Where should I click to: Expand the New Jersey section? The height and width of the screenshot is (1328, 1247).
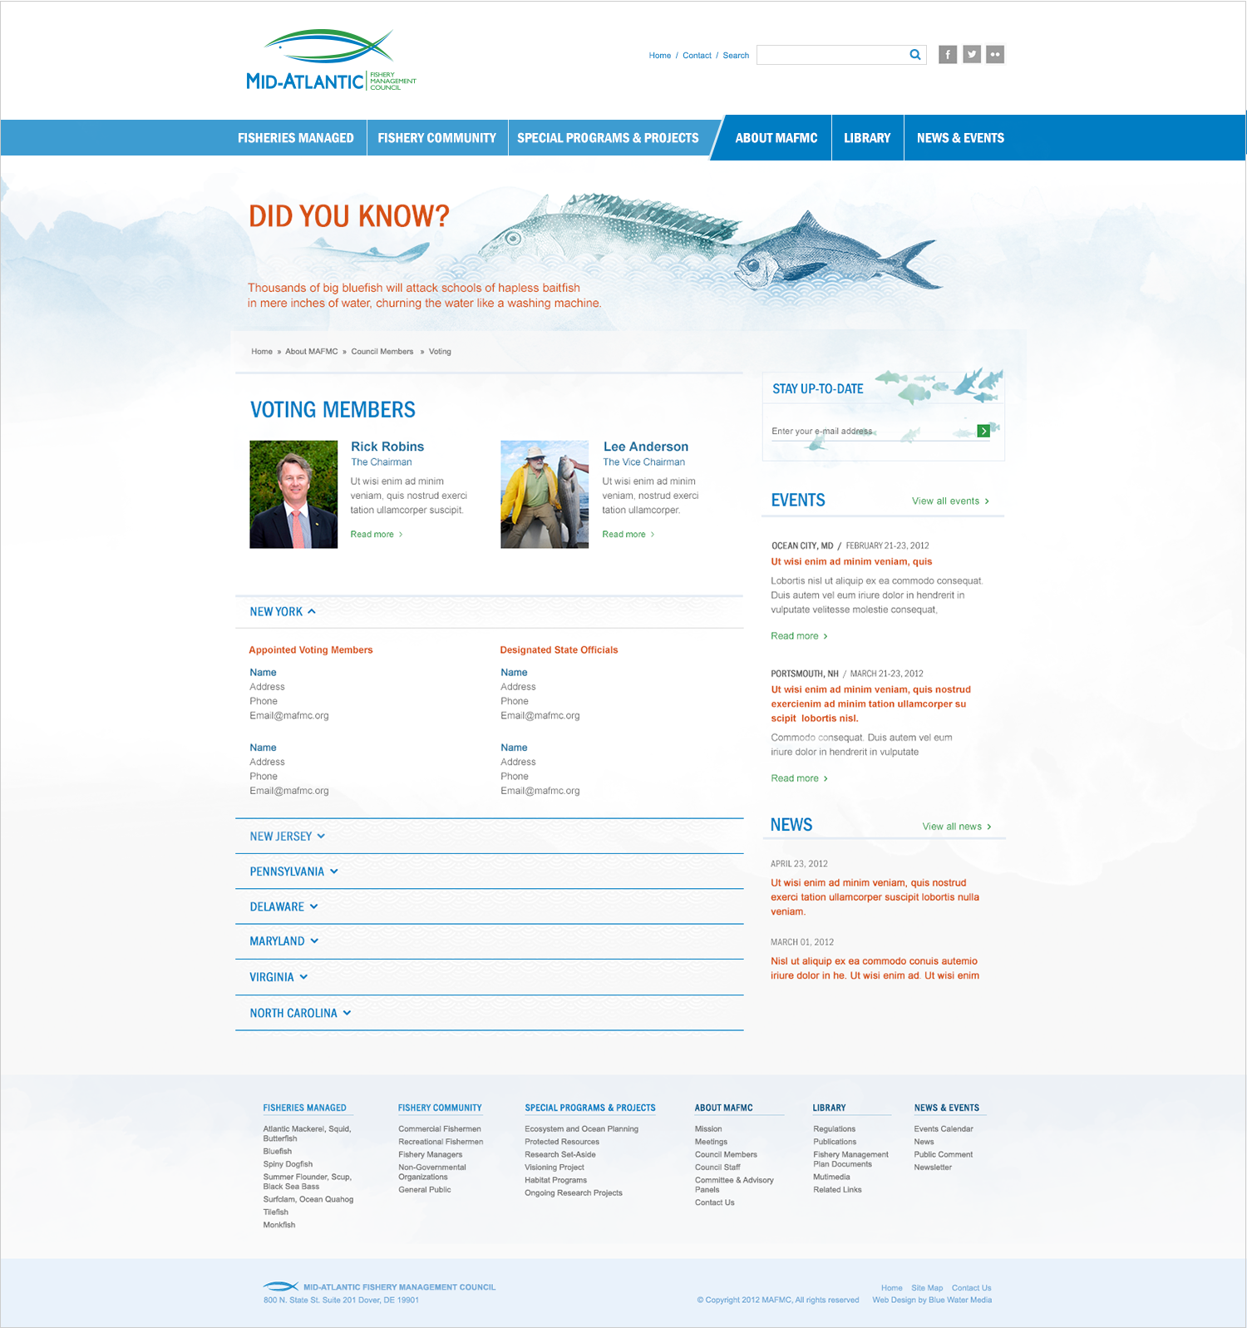[x=489, y=837]
